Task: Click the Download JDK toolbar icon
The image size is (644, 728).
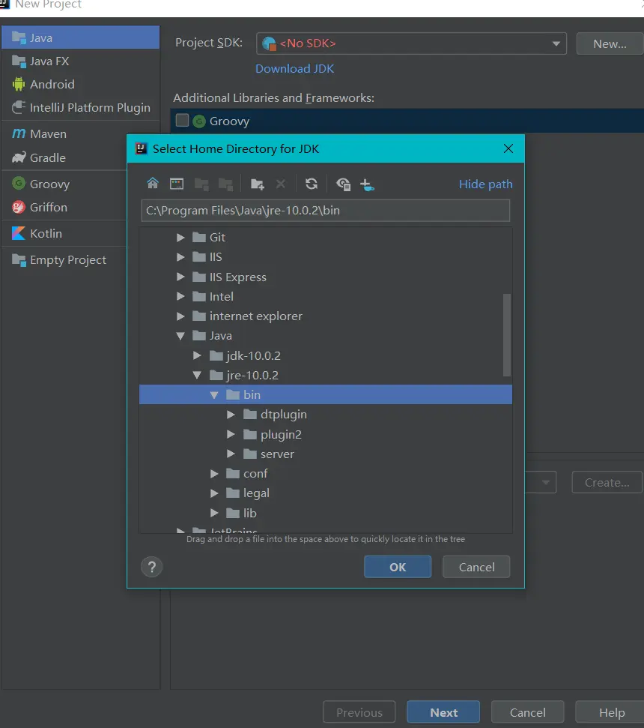Action: click(x=367, y=184)
